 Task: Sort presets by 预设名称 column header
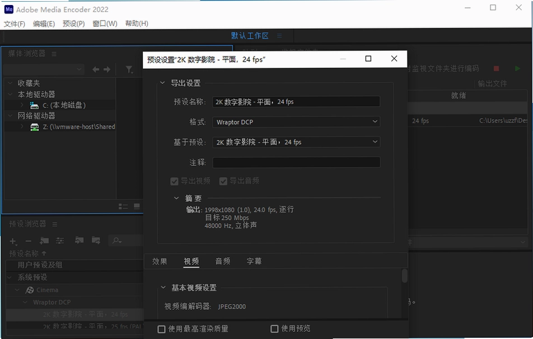[24, 253]
